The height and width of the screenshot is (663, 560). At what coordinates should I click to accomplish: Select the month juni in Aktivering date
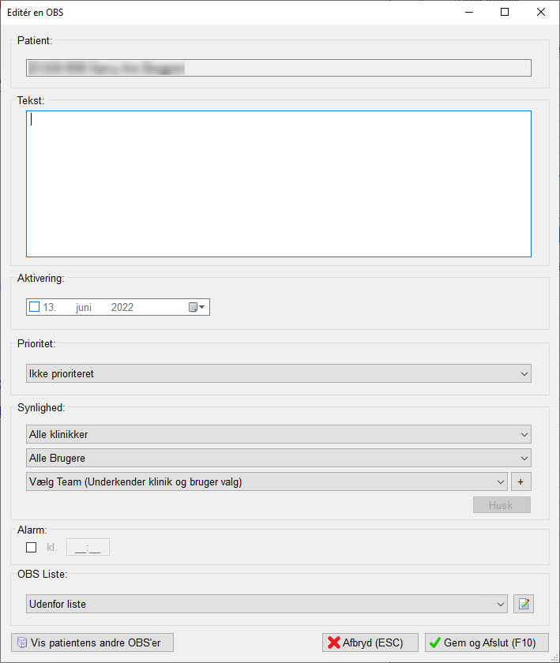click(84, 307)
